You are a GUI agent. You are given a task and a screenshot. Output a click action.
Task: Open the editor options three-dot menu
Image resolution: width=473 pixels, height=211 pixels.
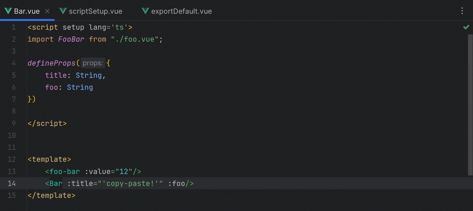click(x=462, y=11)
